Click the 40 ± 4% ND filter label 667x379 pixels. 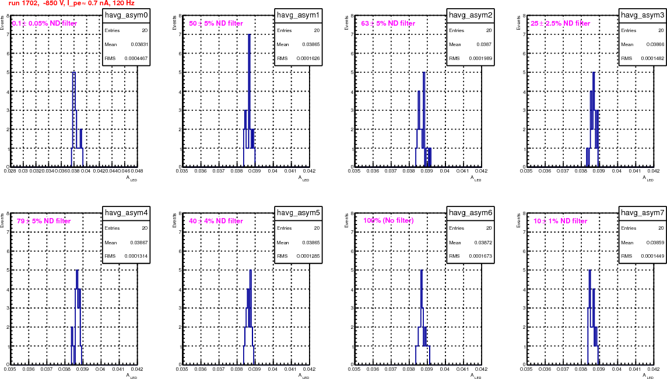click(216, 221)
